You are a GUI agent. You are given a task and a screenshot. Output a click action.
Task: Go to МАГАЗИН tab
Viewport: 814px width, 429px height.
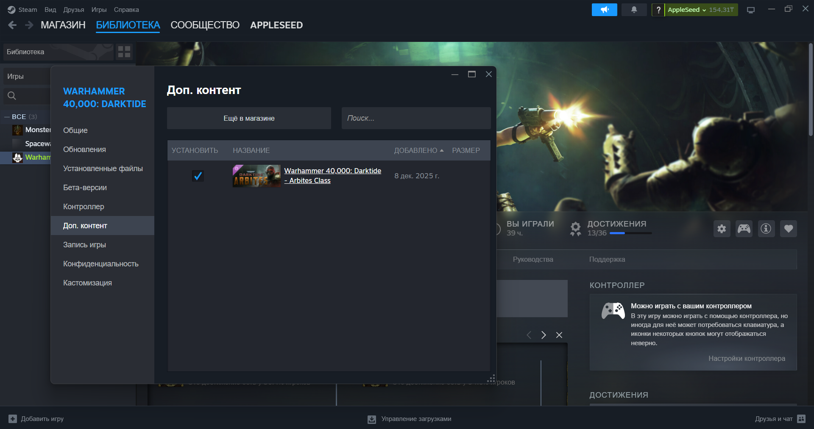click(x=63, y=25)
